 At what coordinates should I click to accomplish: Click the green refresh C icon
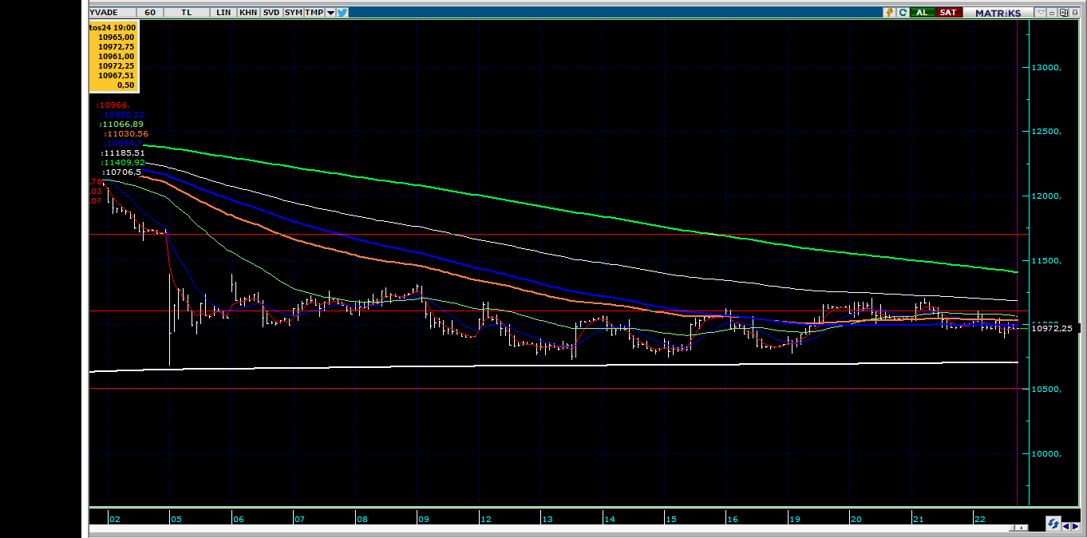point(903,12)
